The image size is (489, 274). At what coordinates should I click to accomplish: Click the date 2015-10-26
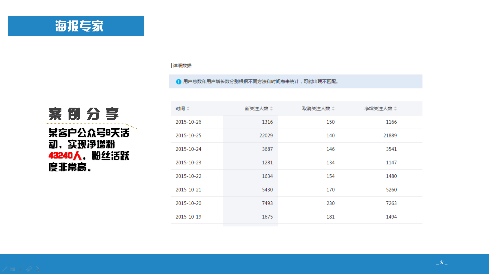[x=188, y=122]
